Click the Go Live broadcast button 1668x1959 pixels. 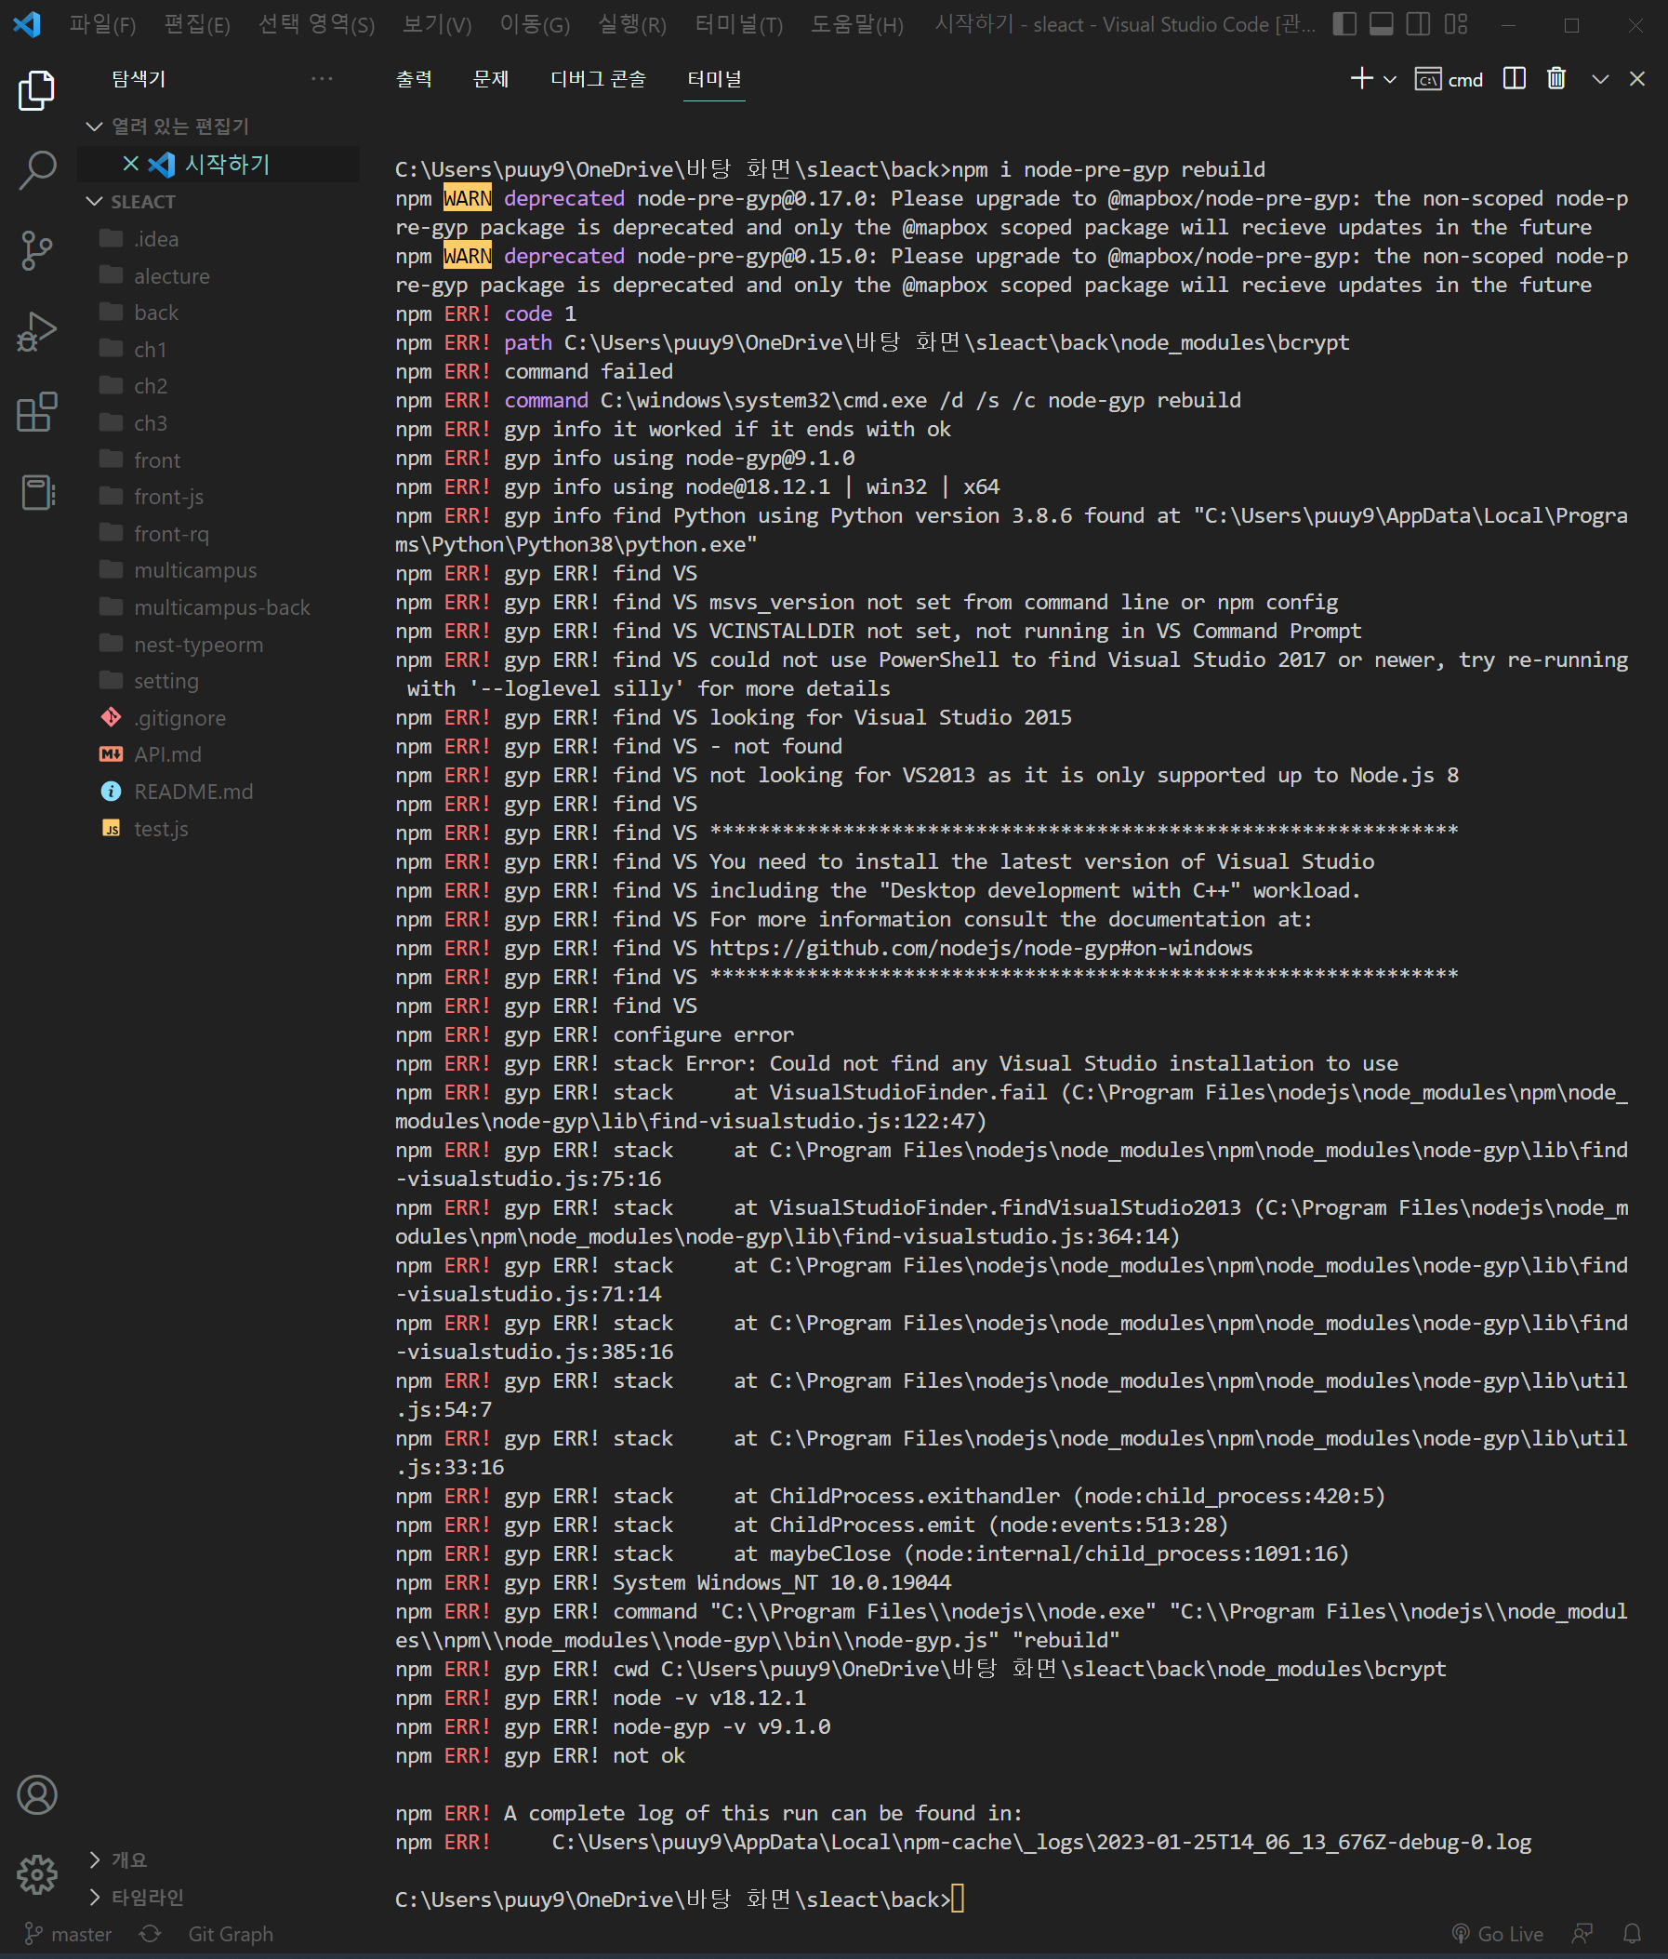pos(1497,1934)
